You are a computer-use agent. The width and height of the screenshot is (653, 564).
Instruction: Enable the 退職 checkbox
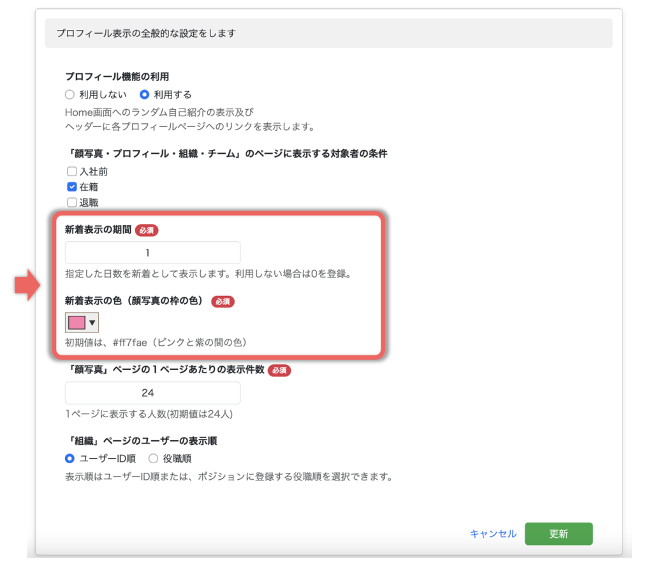tap(72, 203)
